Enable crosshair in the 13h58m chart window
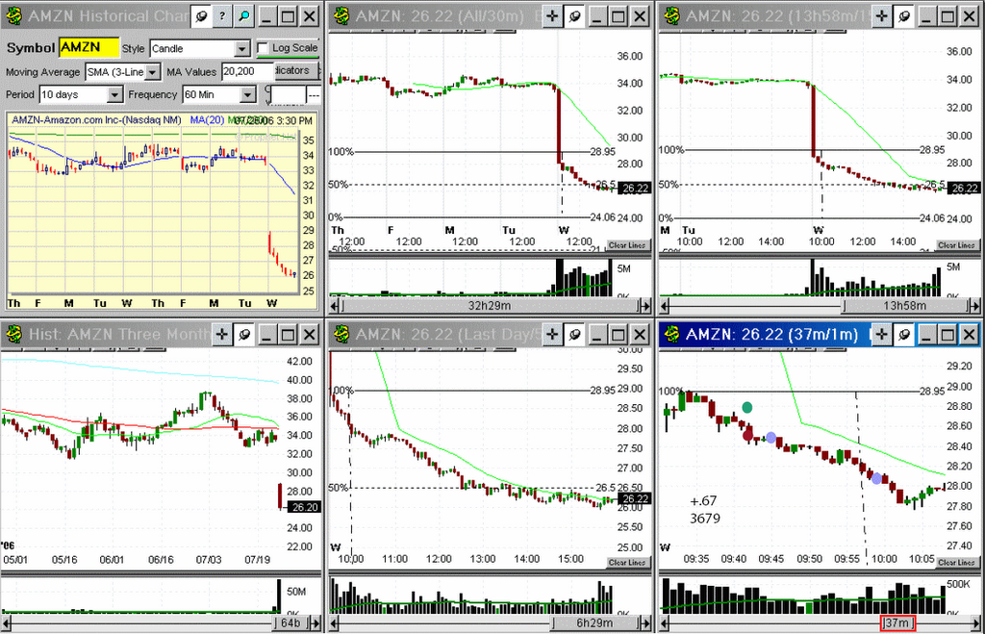 tap(881, 16)
